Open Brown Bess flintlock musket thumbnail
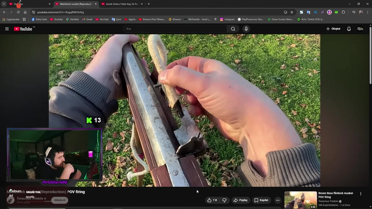Viewport: 372px width, 209px height. click(x=301, y=200)
